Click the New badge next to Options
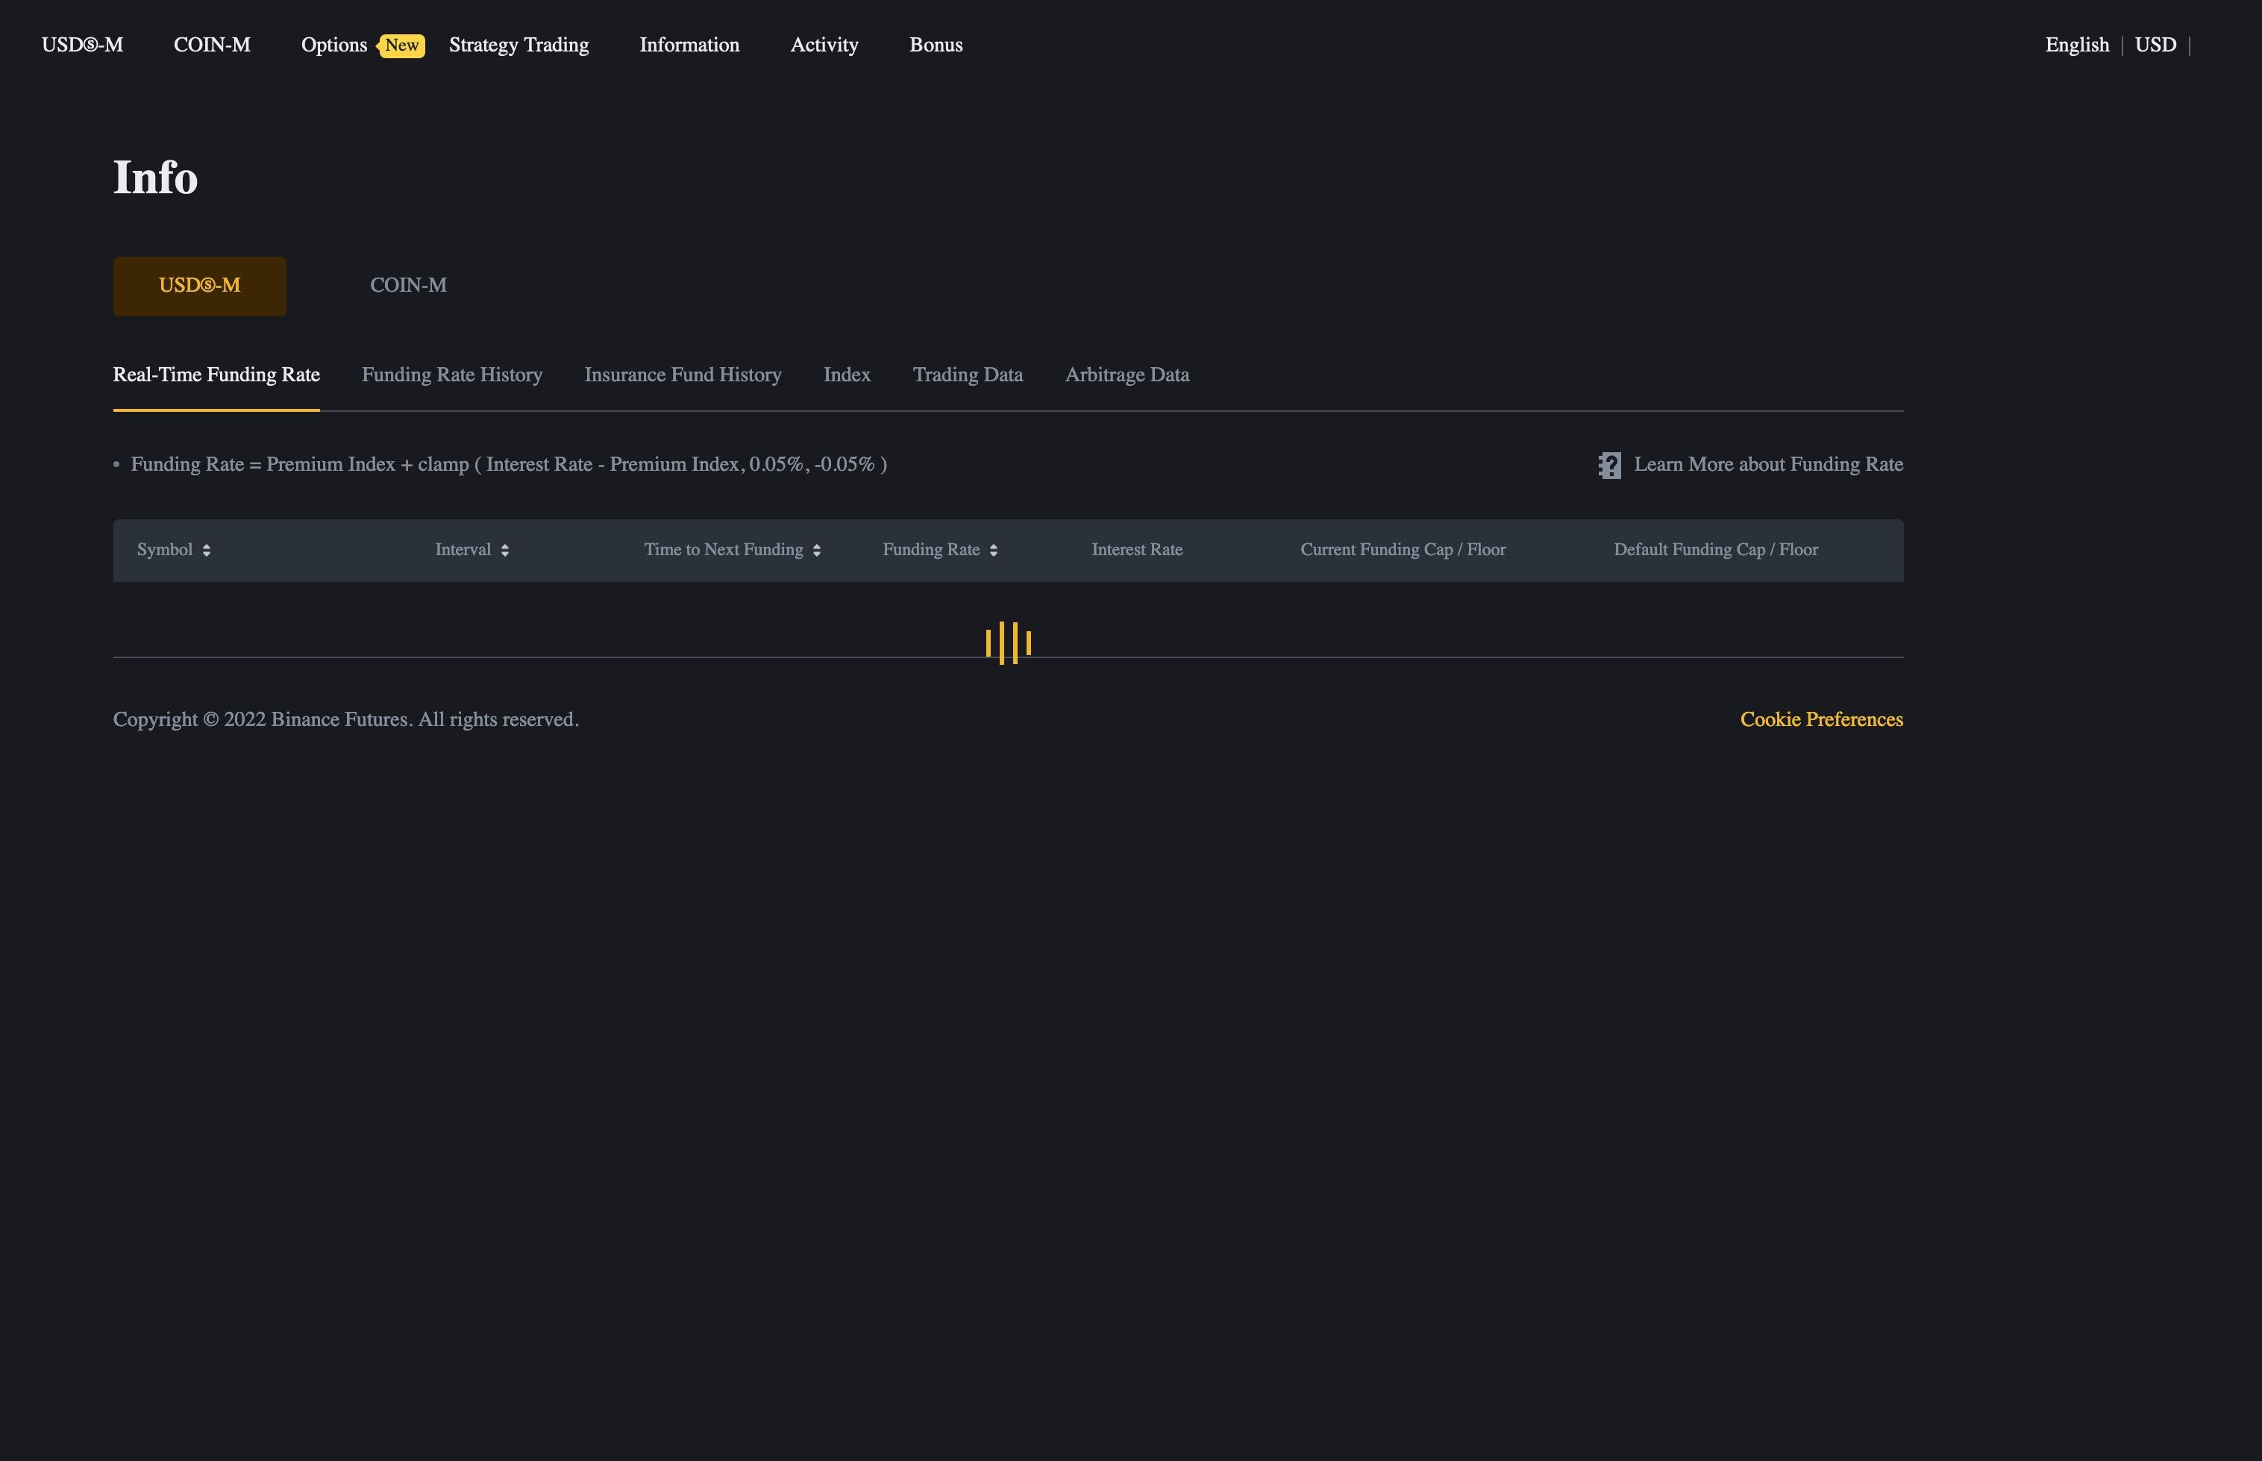 401,46
